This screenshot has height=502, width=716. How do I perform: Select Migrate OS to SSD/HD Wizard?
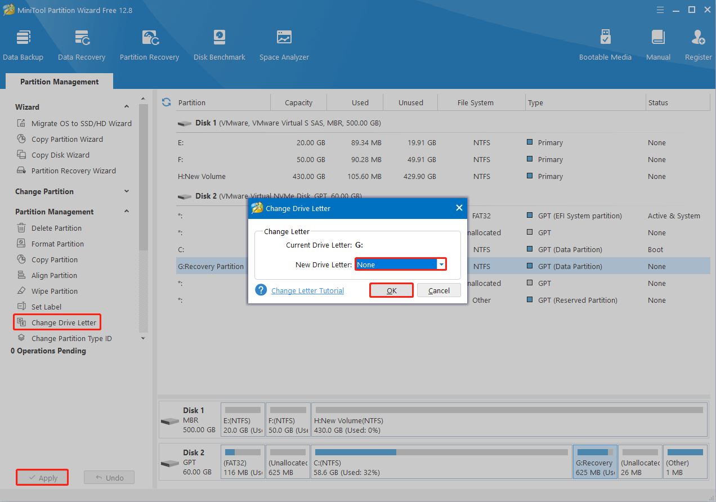(x=74, y=123)
